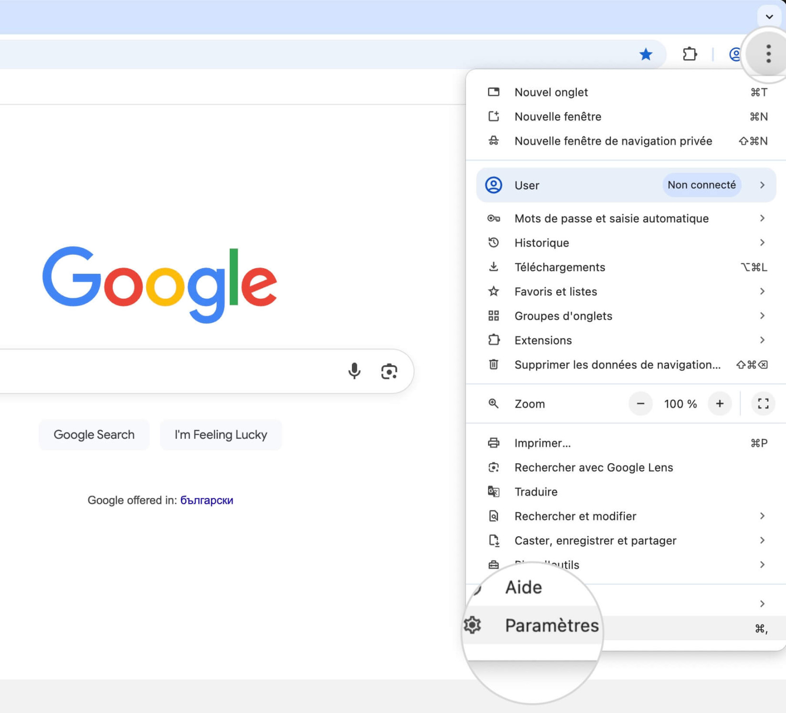Expand Groupes d'onglets submenu arrow
Screen dimensions: 786x713
coord(762,316)
